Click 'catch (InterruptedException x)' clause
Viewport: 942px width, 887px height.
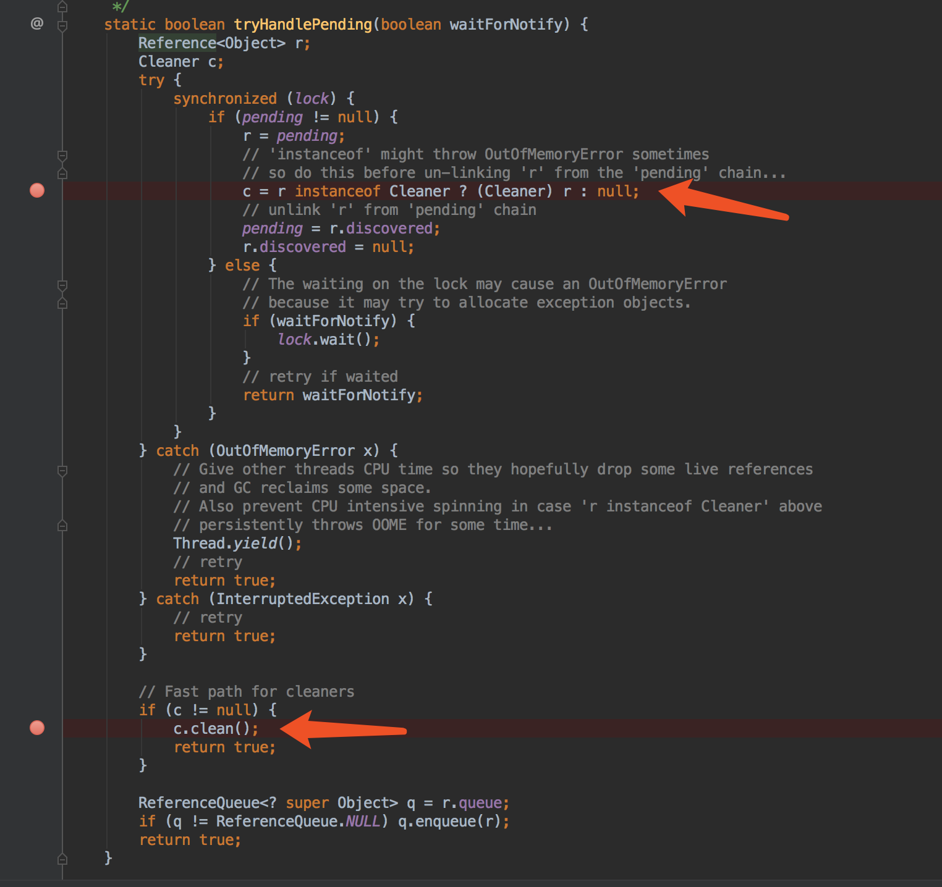pos(285,599)
